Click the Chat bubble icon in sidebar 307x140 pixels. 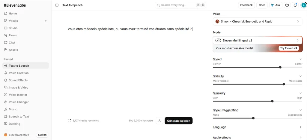[x=6, y=43]
